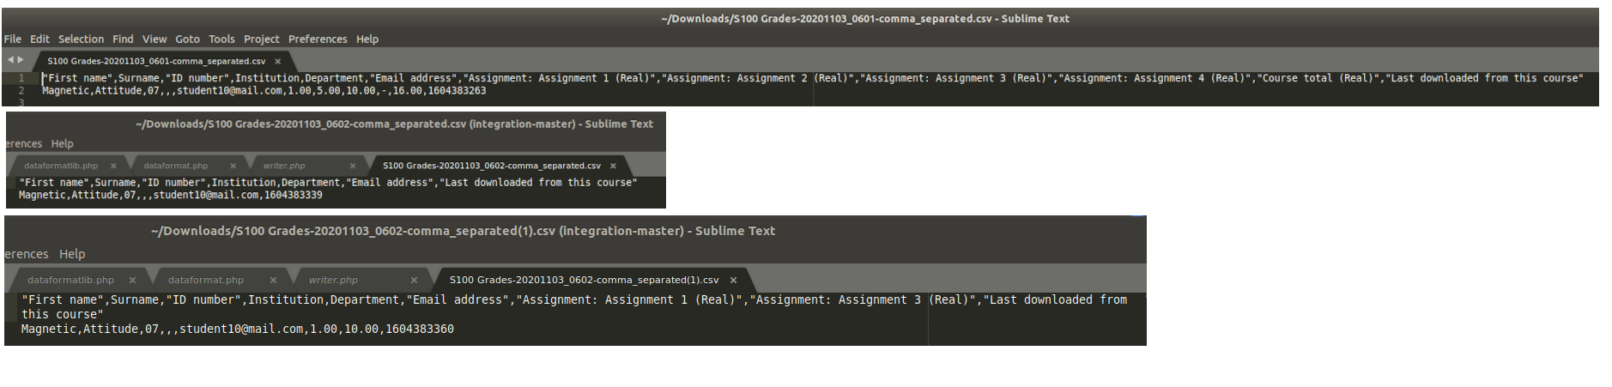Image resolution: width=1612 pixels, height=387 pixels.
Task: Switch to dataformat.php tab in bottom window
Action: [206, 280]
